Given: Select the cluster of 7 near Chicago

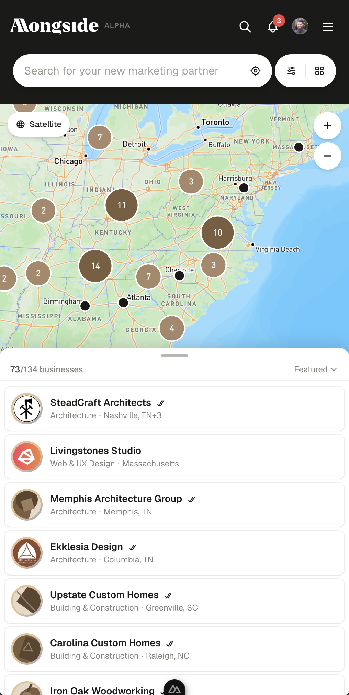Looking at the screenshot, I should tap(100, 137).
